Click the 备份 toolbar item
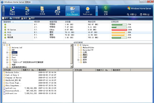 (24, 18)
